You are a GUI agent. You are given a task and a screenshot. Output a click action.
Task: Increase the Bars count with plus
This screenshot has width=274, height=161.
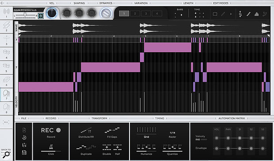(175, 13)
